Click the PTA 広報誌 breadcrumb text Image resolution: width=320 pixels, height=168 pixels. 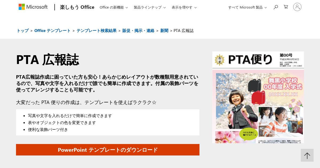tap(183, 30)
